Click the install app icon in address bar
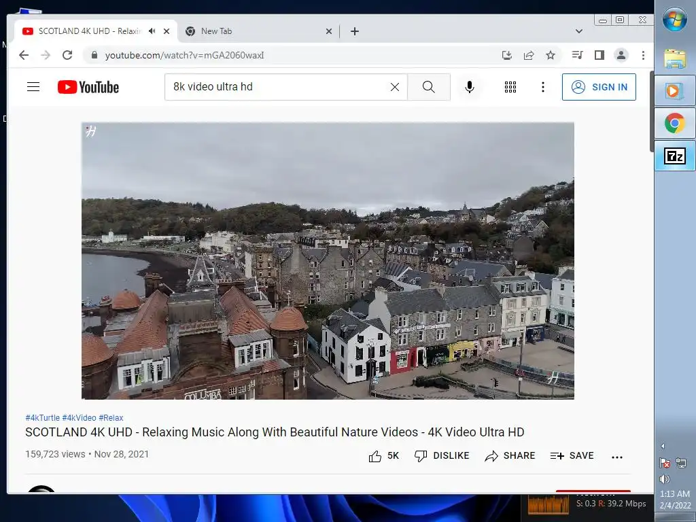Image resolution: width=696 pixels, height=522 pixels. pyautogui.click(x=506, y=55)
